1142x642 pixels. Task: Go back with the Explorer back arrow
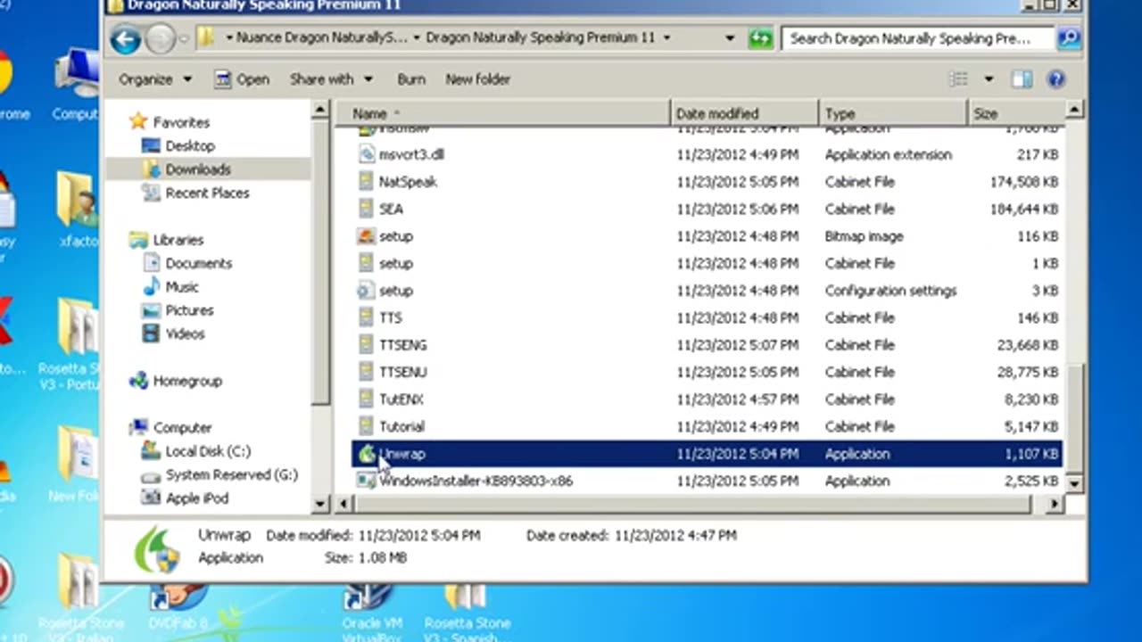point(126,38)
